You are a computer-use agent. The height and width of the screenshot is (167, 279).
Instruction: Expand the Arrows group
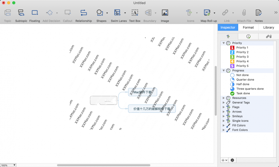click(x=224, y=112)
